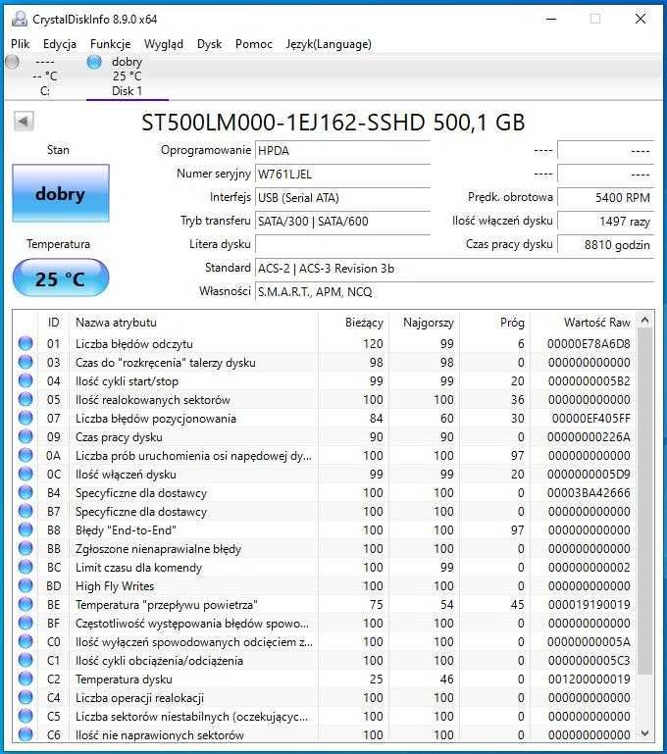Click status icon for attribute 0C
Image resolution: width=667 pixels, height=754 pixels.
click(26, 475)
